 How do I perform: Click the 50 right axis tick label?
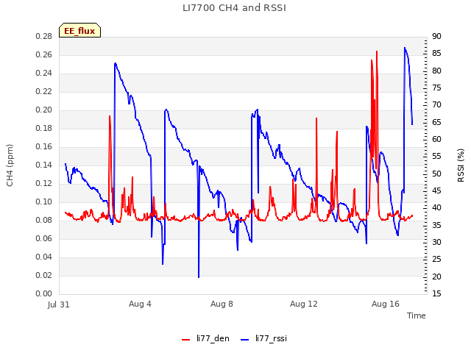pyautogui.click(x=436, y=174)
